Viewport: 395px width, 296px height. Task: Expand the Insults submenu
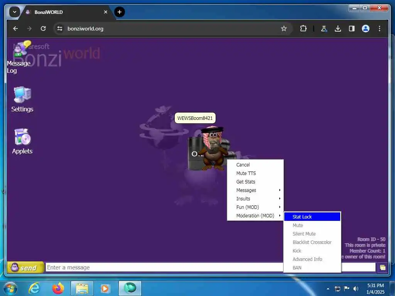click(255, 198)
